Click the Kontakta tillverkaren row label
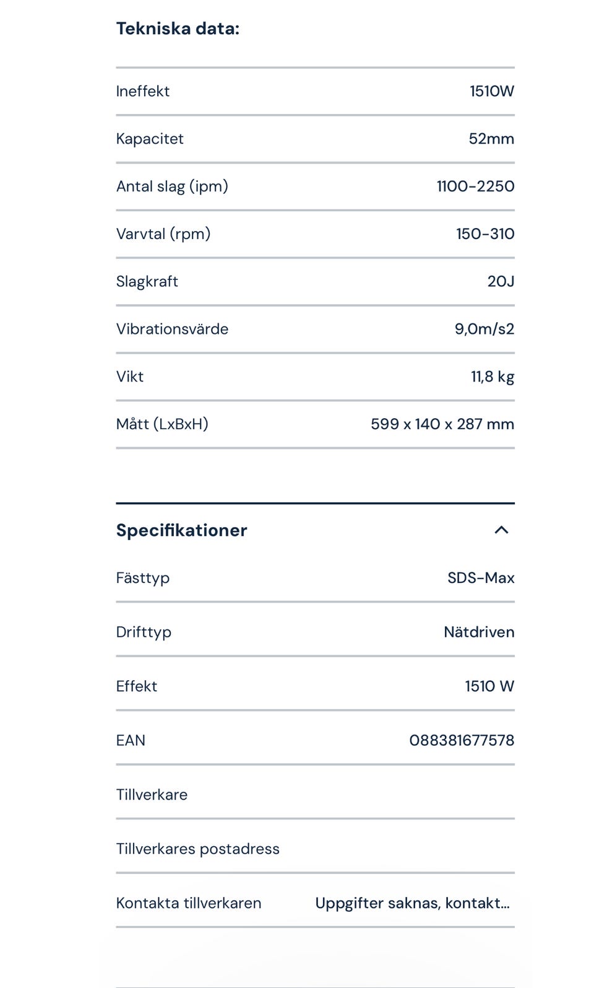594x988 pixels. pos(188,903)
